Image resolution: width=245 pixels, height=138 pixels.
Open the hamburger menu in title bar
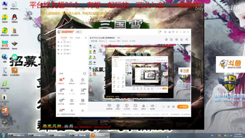coord(177,32)
